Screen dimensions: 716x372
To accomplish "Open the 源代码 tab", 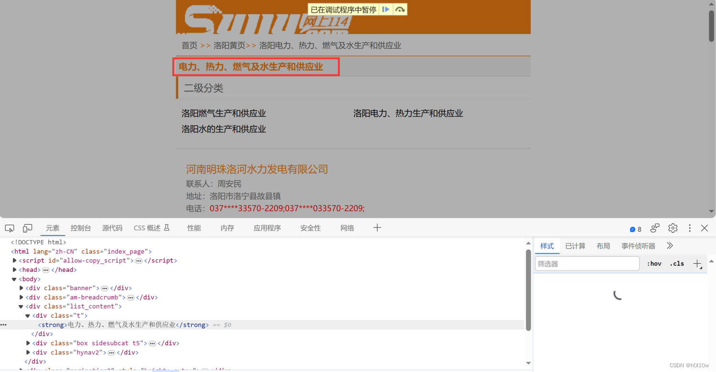I will [x=112, y=228].
